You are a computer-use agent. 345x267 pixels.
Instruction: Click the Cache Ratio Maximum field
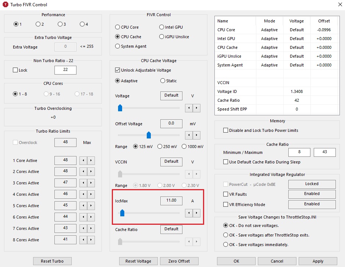pos(325,152)
